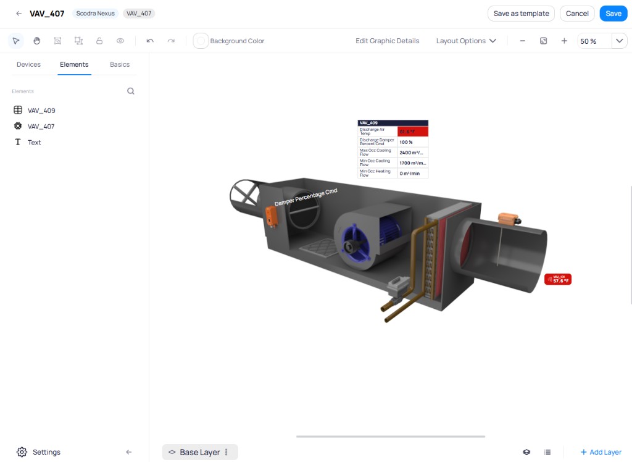Select the orange sensor on the outlet duct

pyautogui.click(x=509, y=219)
